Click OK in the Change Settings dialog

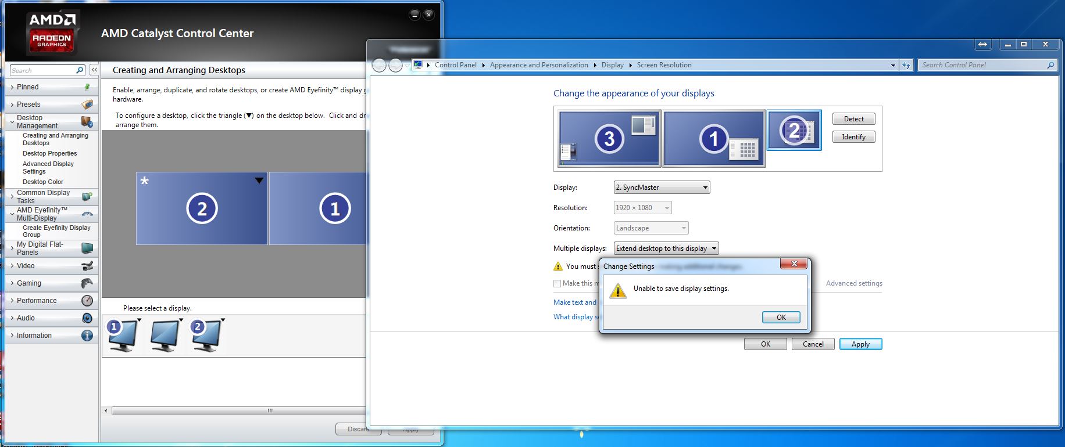tap(781, 318)
